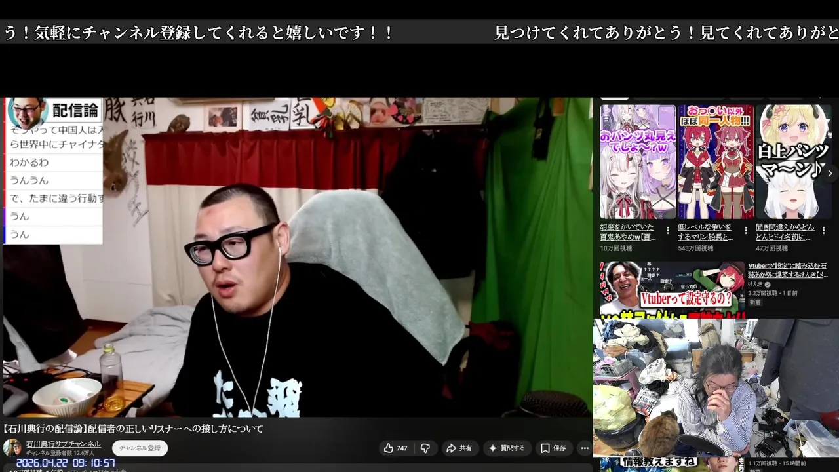Open the 白上パンツマーン Shorts thumbnail

(794, 161)
